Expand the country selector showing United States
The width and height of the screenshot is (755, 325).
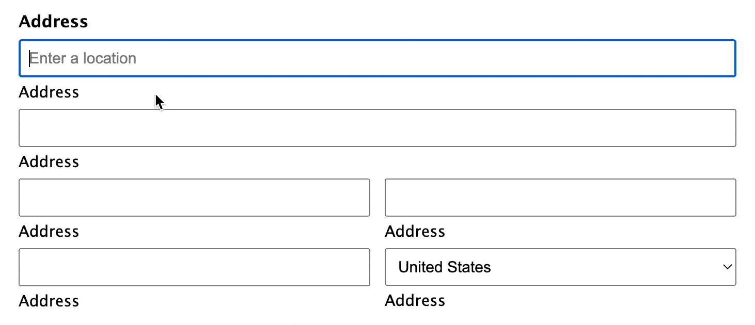tap(560, 267)
